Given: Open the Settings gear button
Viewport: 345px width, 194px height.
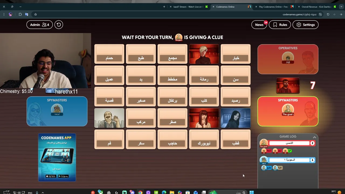Looking at the screenshot, I should tap(305, 25).
